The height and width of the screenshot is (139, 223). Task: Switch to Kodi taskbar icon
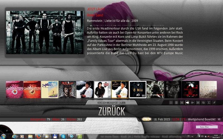click(71, 136)
